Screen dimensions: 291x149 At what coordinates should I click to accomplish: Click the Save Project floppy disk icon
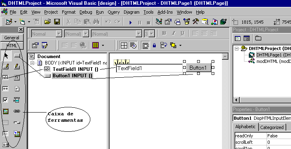click(x=57, y=22)
